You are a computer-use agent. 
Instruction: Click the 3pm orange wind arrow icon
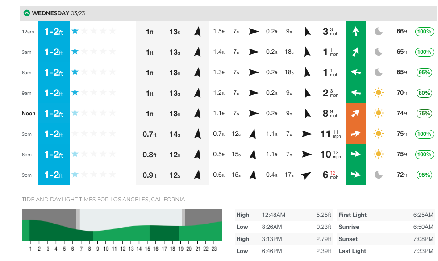355,134
